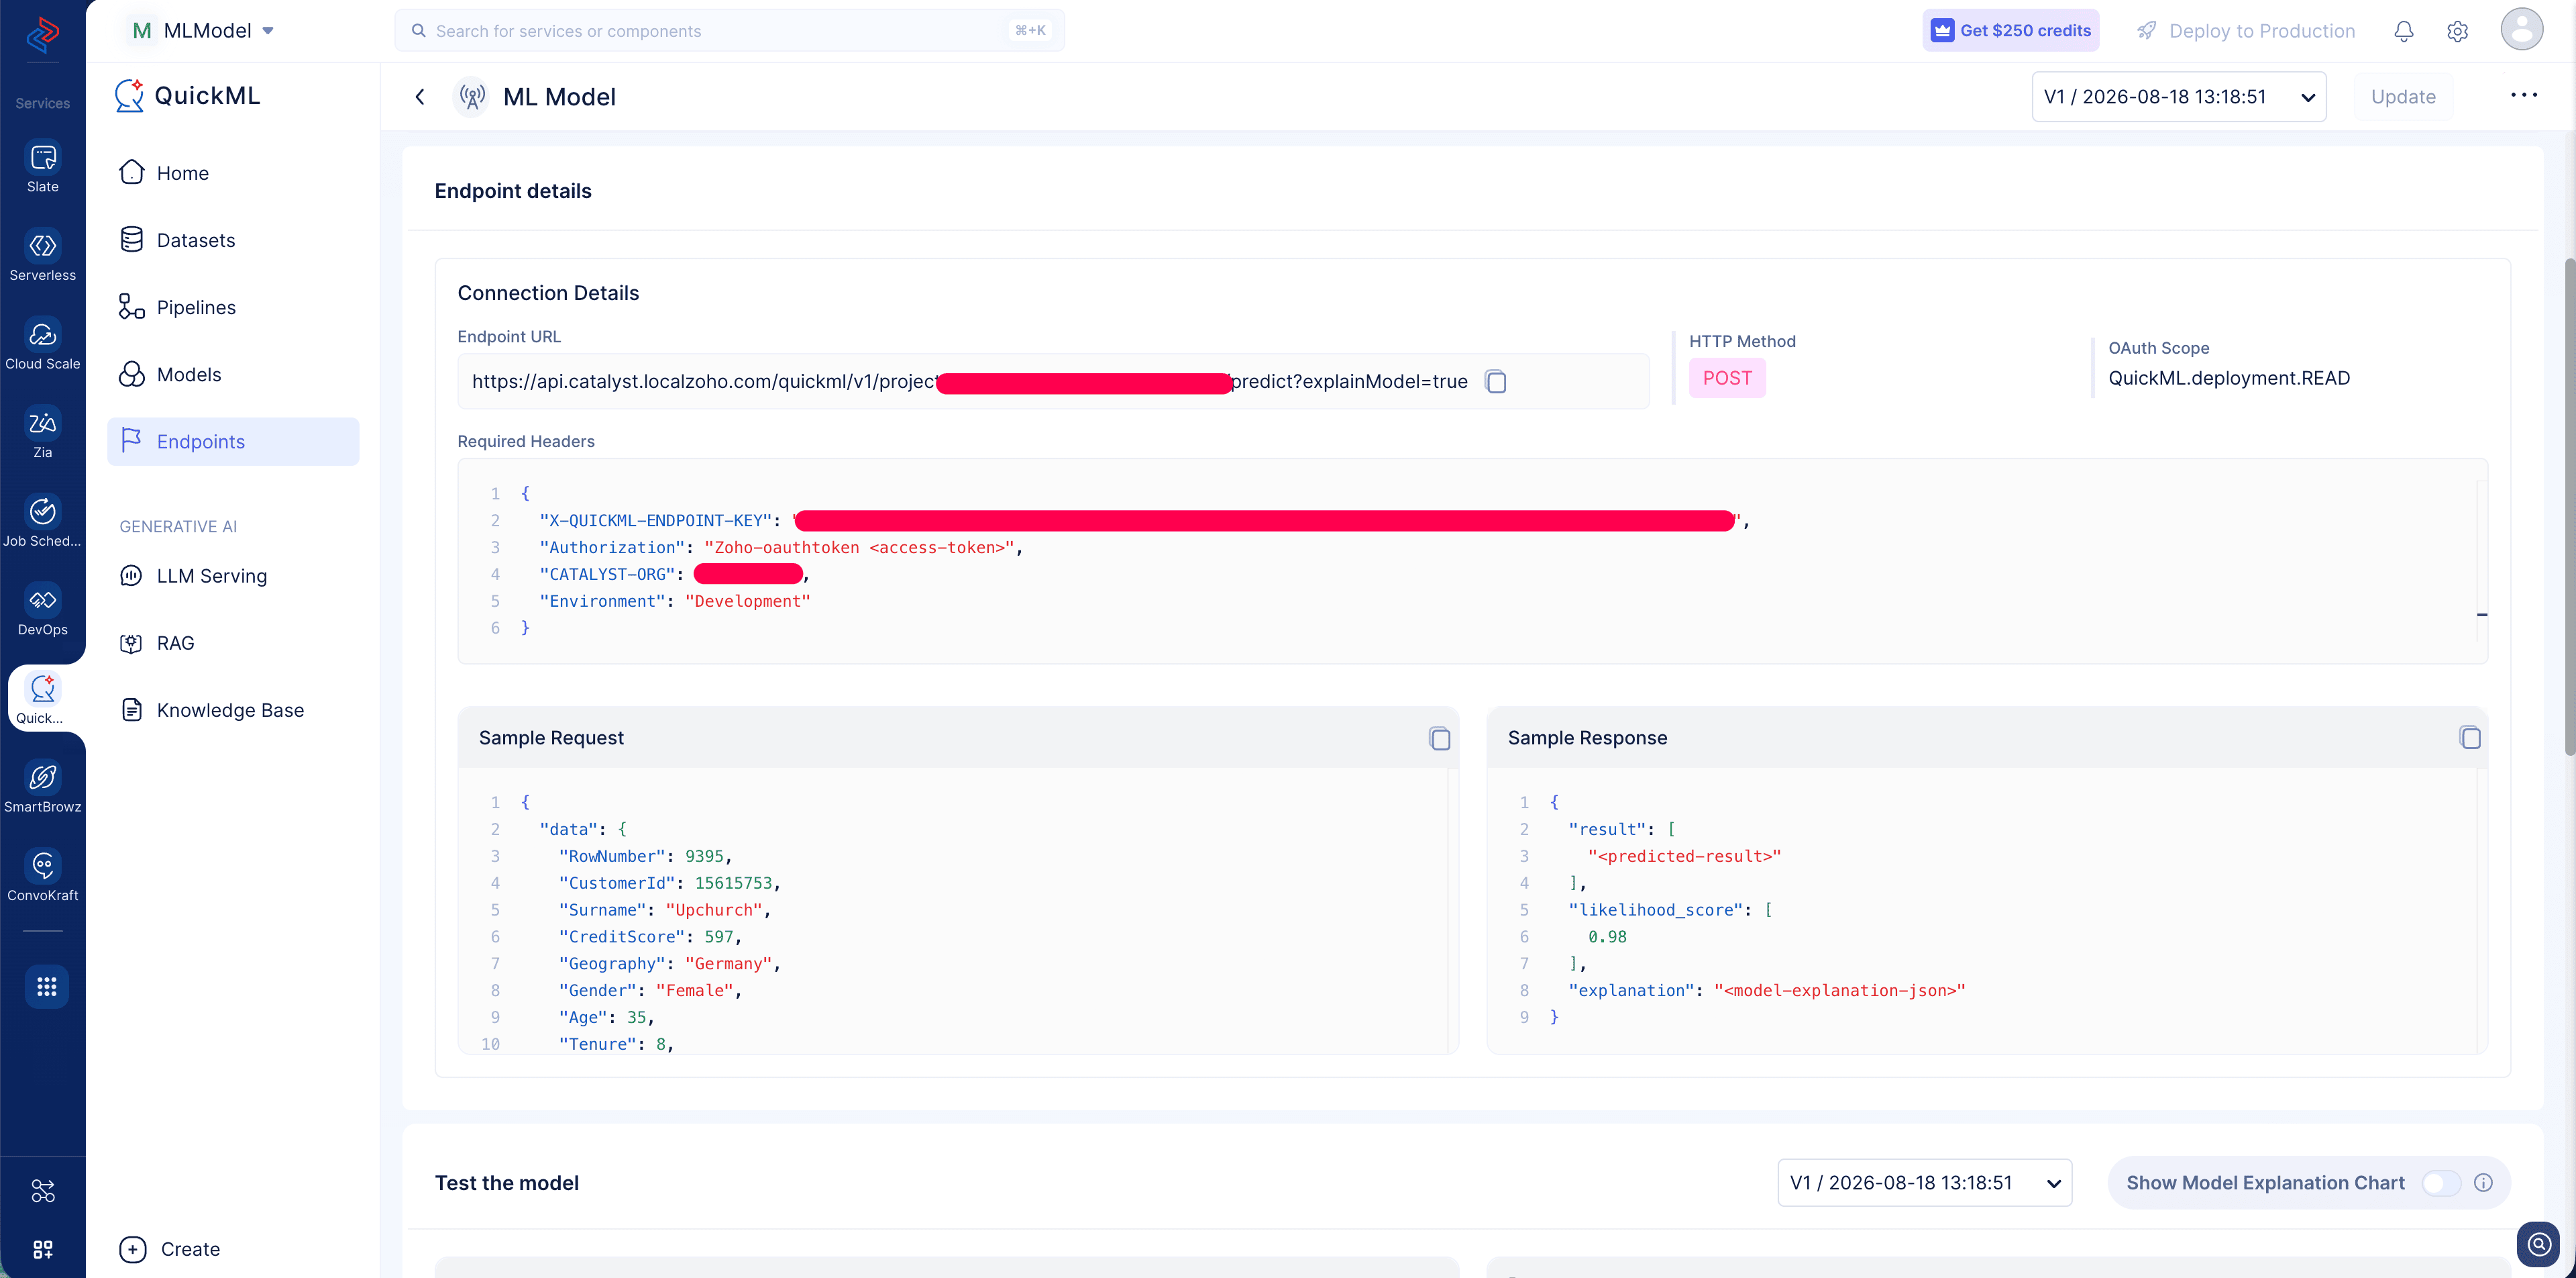Click the Update button

tap(2402, 97)
